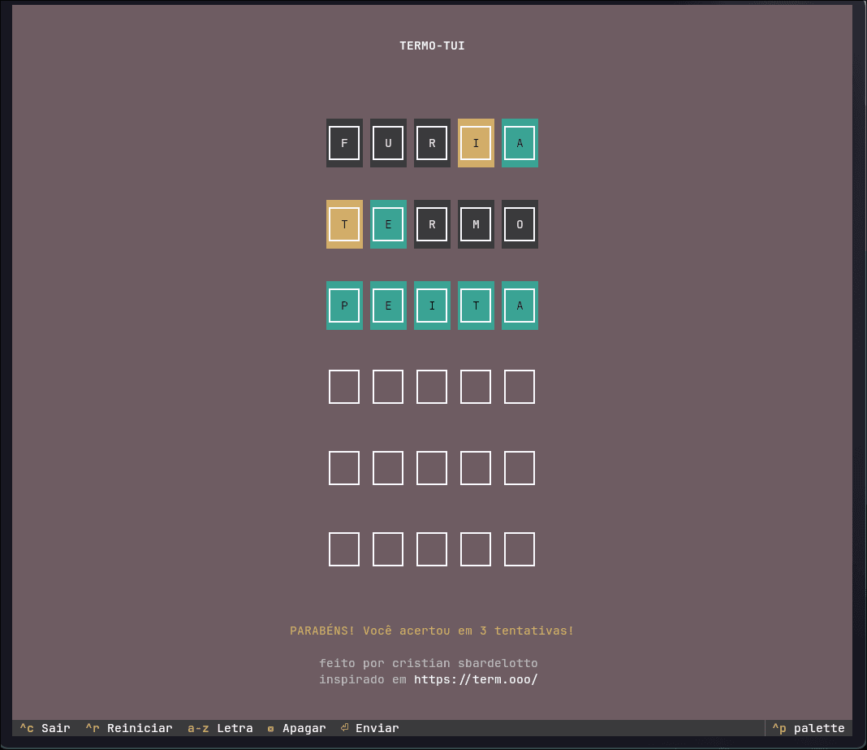Click the TERMO-TUI title text
The image size is (867, 750).
pos(432,46)
